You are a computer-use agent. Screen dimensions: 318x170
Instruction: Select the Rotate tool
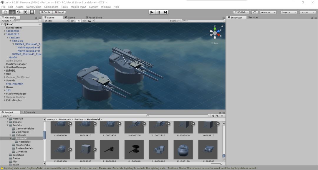point(19,12)
